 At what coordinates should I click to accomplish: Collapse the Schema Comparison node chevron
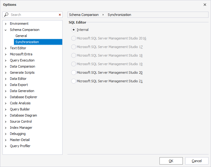[x=6, y=30]
